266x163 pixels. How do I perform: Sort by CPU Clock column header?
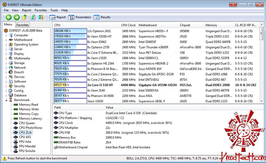128,25
